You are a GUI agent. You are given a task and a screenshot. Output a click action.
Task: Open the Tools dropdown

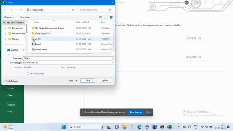73,81
